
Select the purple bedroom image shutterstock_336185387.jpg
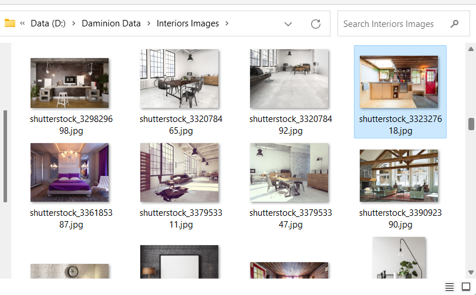[70, 172]
